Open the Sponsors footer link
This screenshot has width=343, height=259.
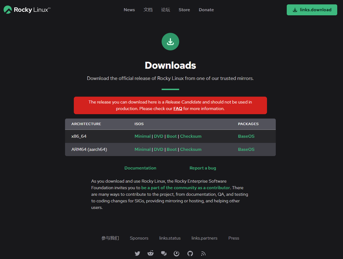coord(139,238)
